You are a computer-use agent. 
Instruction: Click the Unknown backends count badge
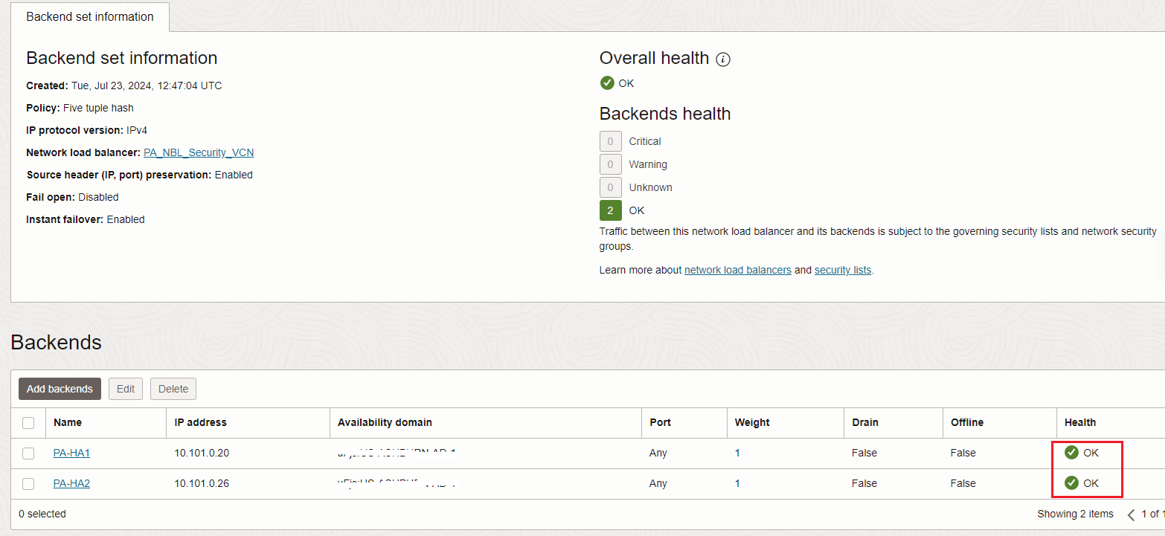click(x=610, y=187)
